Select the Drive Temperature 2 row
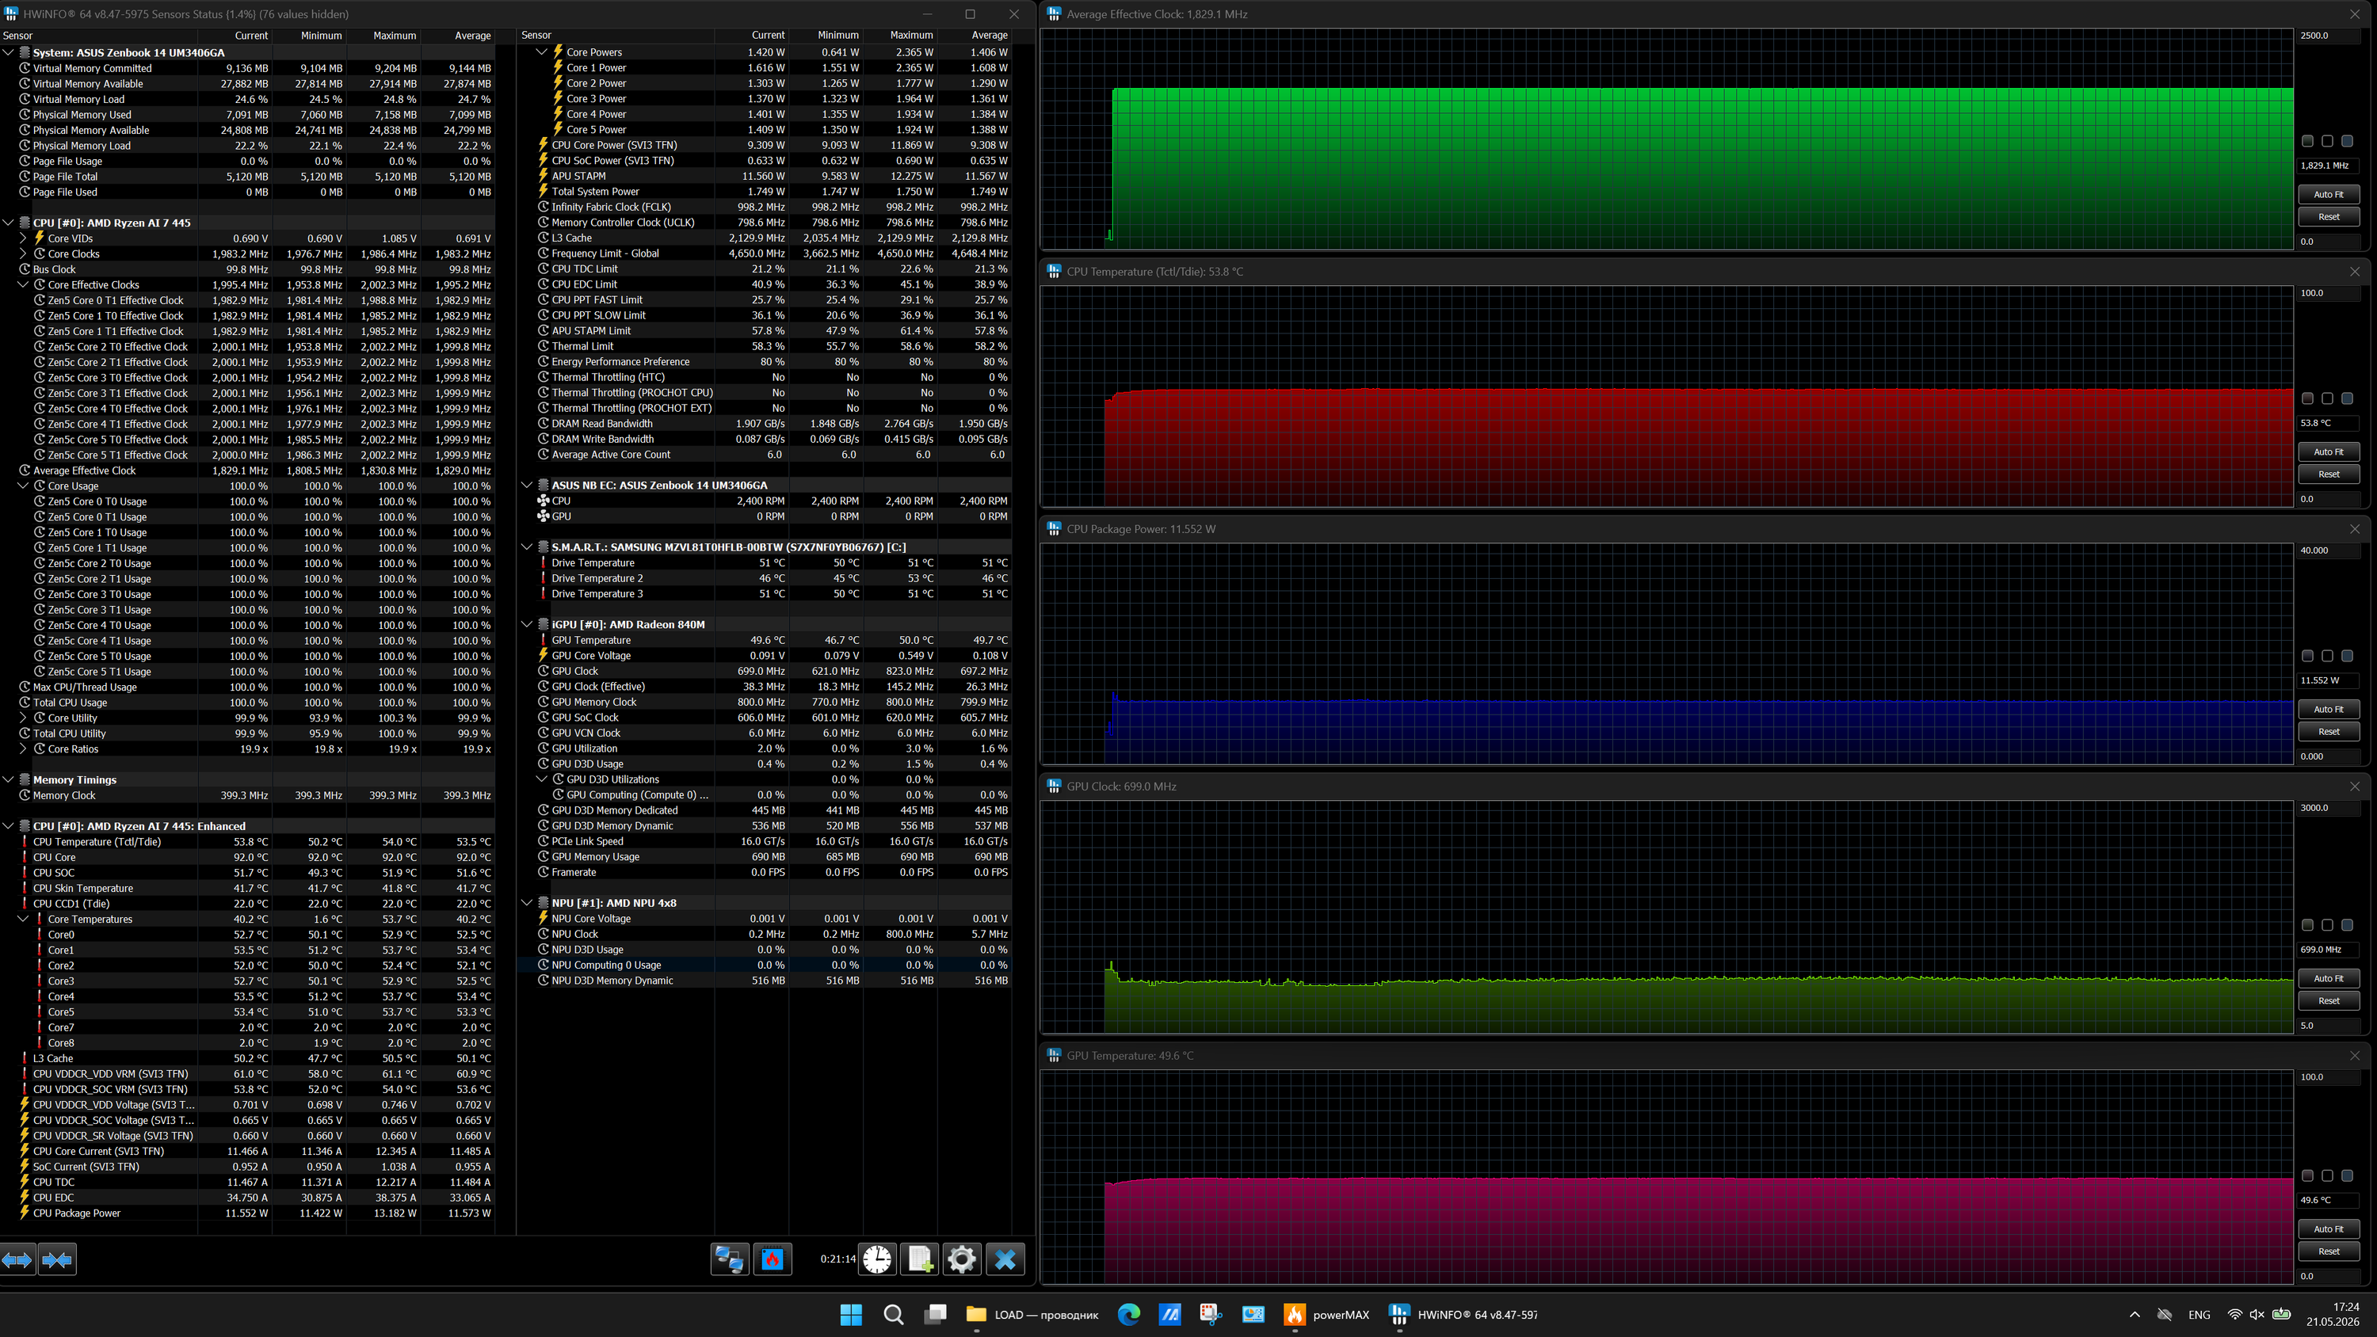 pos(765,578)
